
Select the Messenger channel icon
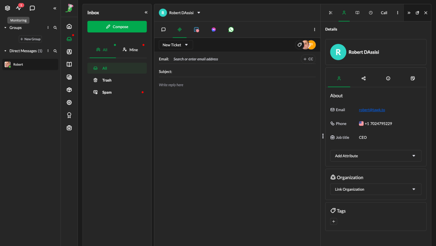pos(214,30)
